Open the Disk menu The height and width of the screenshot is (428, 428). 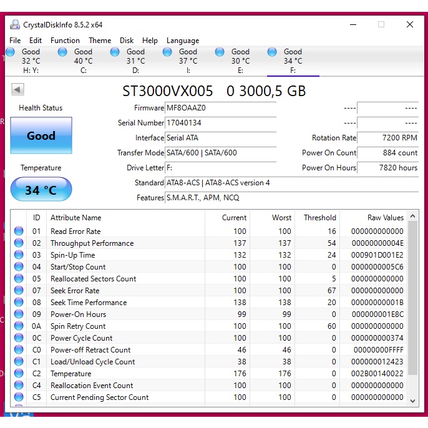click(x=127, y=41)
